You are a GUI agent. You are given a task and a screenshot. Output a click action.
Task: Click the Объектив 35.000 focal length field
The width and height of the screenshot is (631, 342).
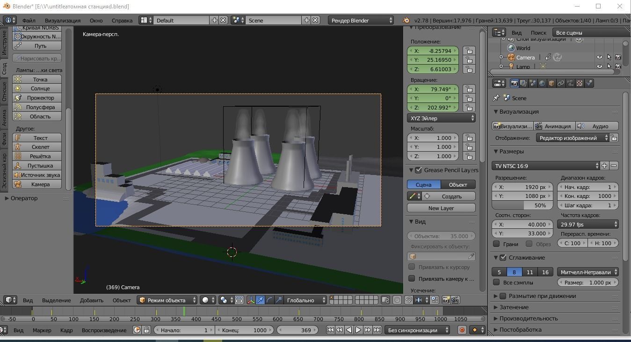coord(441,236)
